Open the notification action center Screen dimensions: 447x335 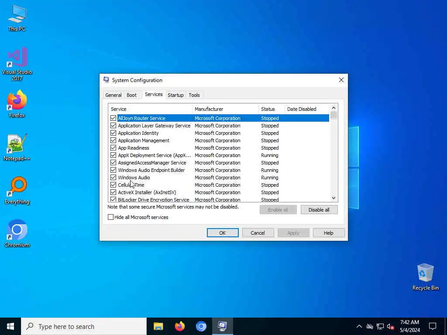tap(433, 326)
